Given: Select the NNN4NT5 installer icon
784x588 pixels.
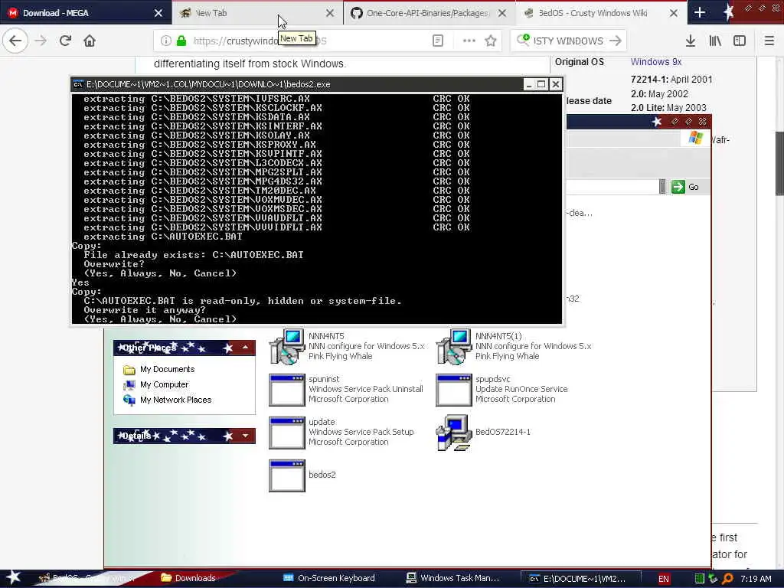Looking at the screenshot, I should pos(287,347).
